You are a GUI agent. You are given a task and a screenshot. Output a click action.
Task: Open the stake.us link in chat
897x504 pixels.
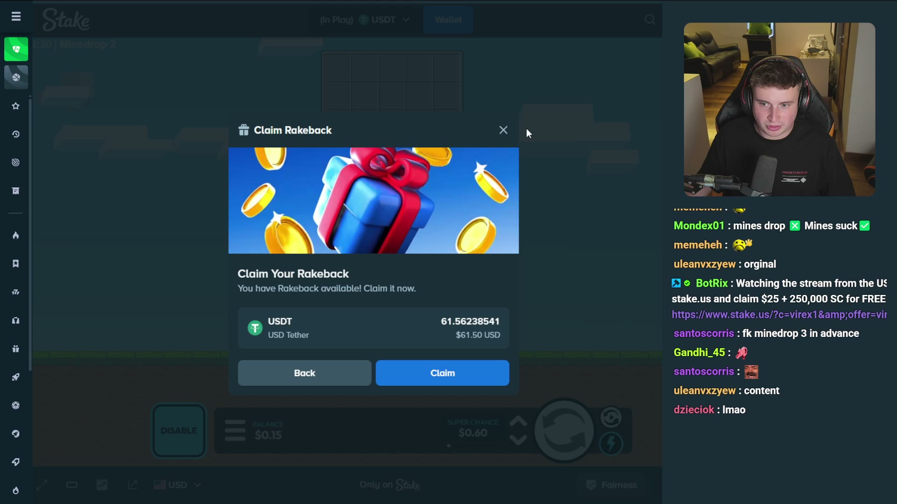(x=779, y=315)
